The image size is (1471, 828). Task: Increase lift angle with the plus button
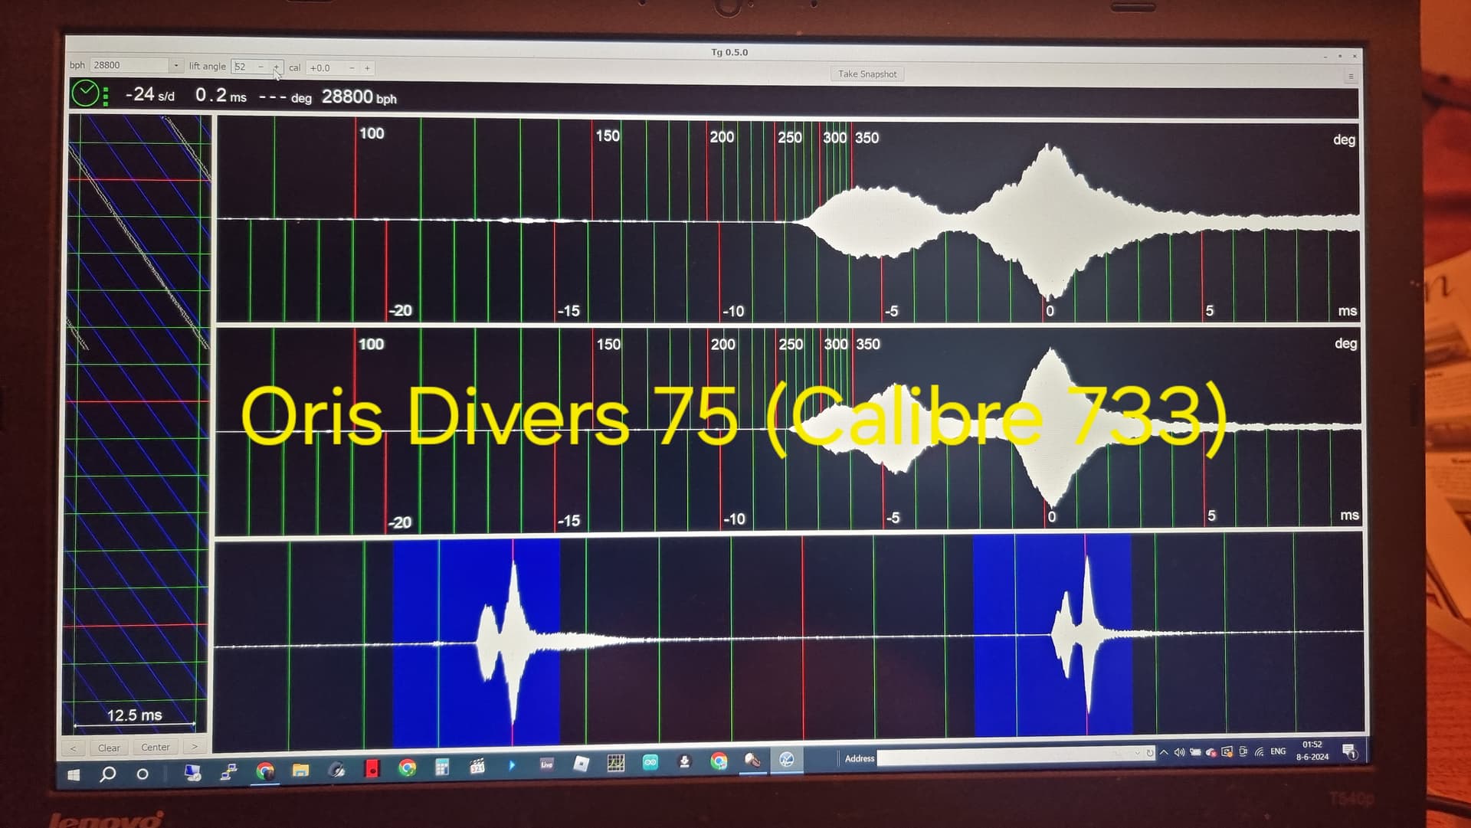tap(276, 67)
